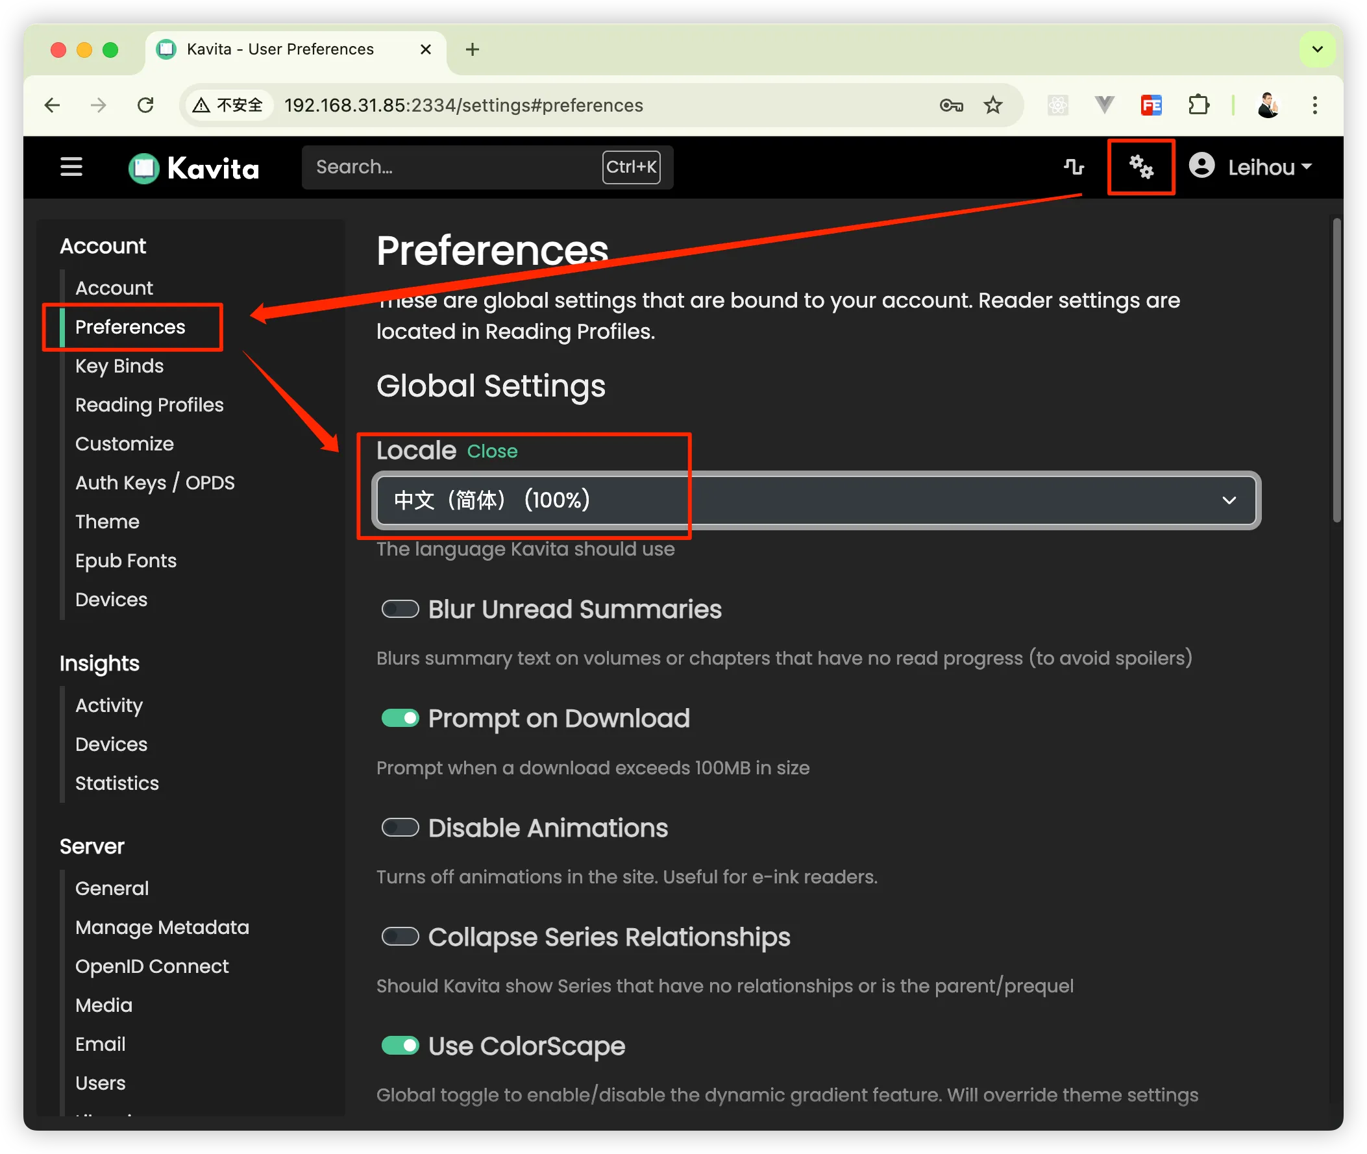Open the Chrome tab search dropdown
1367x1154 pixels.
1317,50
